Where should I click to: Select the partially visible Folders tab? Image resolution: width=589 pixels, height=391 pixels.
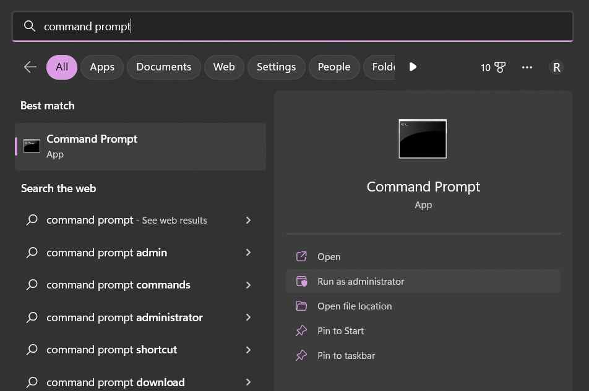coord(379,67)
